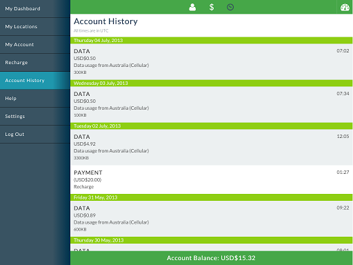Select the USD$0.89 DATA entry at 09:22

(x=212, y=219)
